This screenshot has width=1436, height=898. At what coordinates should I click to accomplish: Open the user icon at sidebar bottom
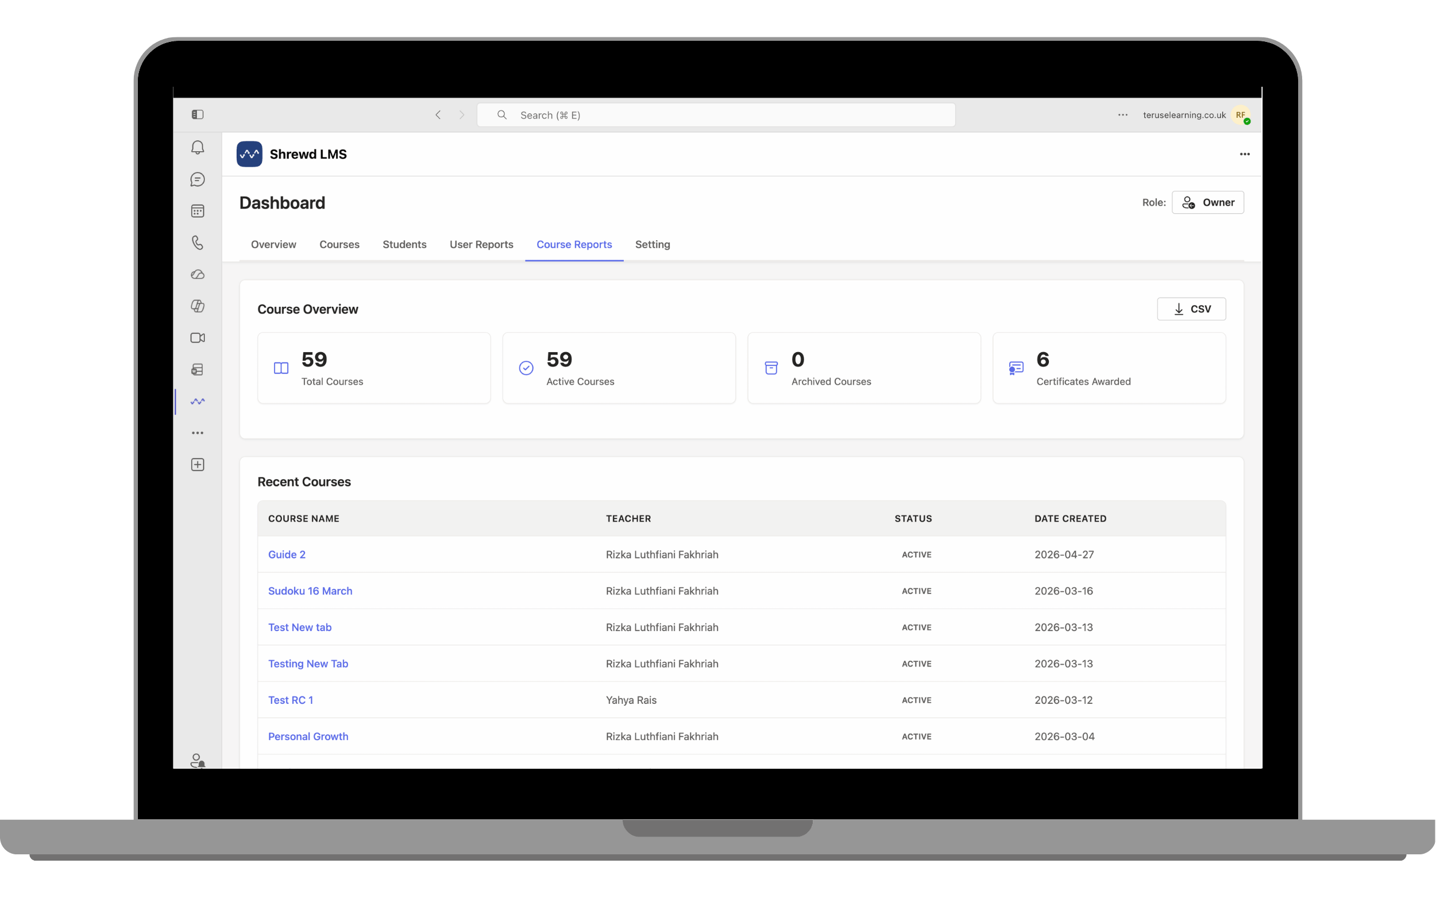[x=198, y=761]
